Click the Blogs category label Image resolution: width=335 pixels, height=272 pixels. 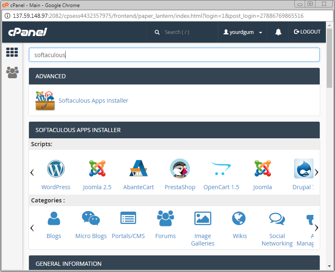tap(54, 236)
